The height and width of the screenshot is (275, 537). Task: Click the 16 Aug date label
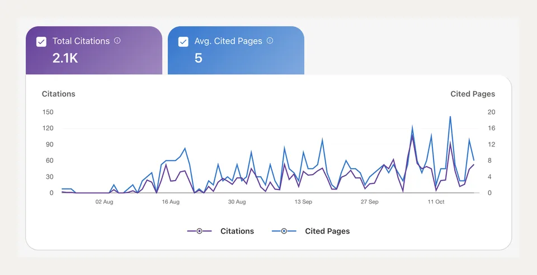(x=171, y=202)
